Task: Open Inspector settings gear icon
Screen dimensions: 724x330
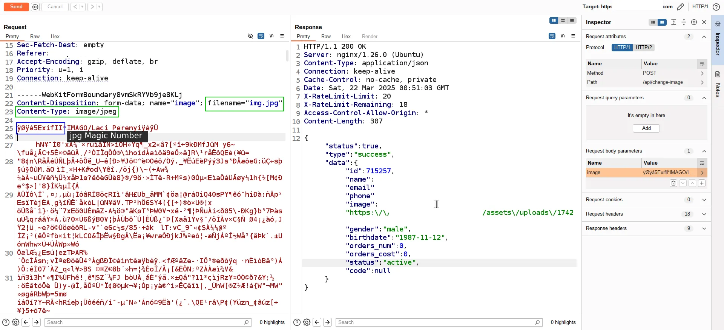Action: [694, 22]
